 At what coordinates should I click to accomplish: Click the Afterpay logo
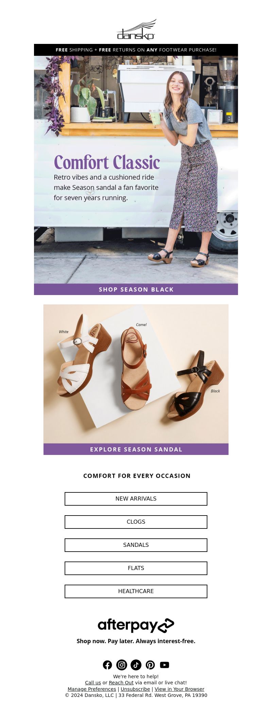(136, 625)
